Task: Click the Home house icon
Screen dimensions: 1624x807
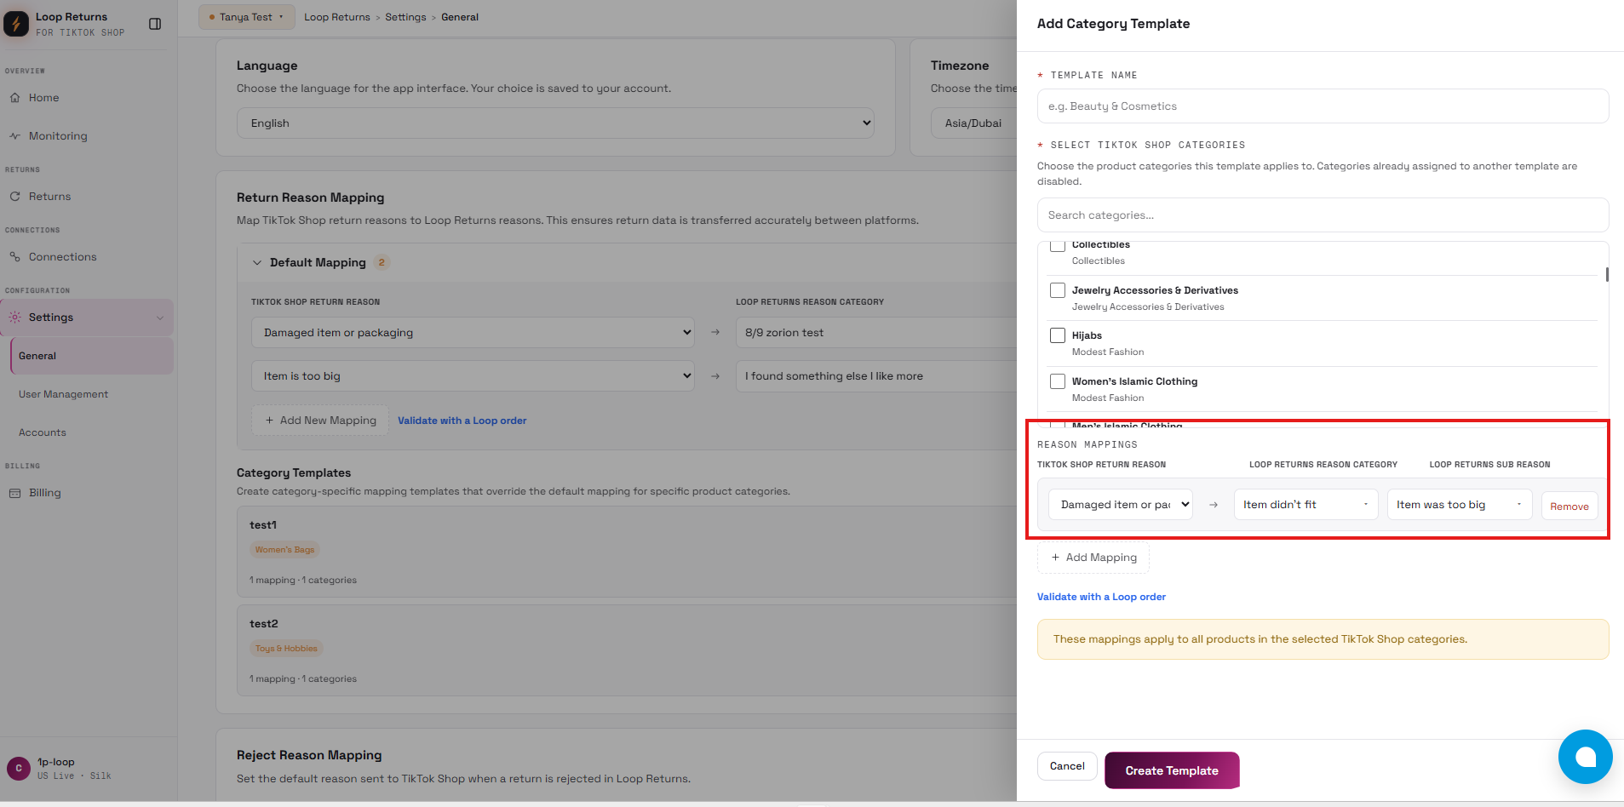Action: [15, 98]
